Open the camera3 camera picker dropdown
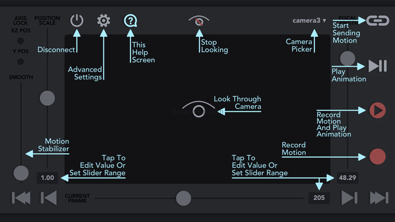 point(309,21)
